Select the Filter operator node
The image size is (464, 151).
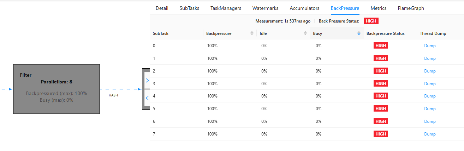pos(56,89)
